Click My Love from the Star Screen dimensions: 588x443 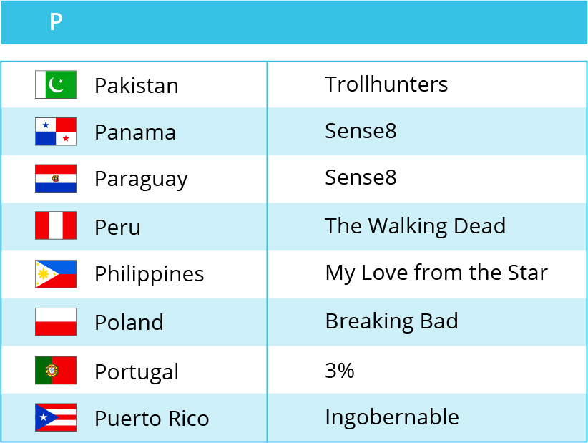tap(436, 273)
